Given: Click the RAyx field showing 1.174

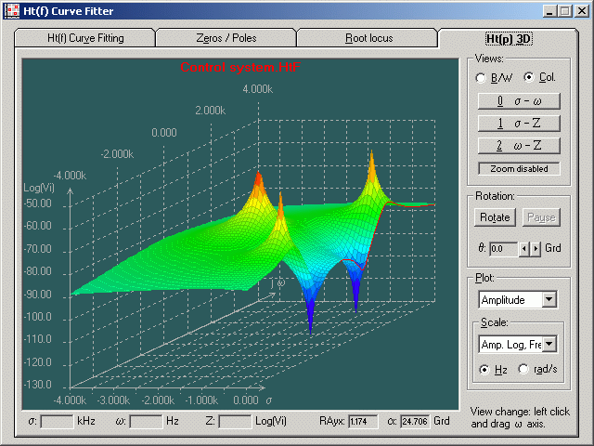Looking at the screenshot, I should click(x=363, y=421).
